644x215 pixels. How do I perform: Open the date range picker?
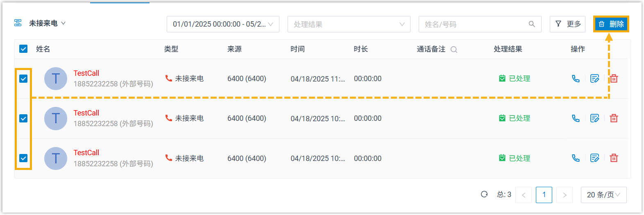click(222, 24)
